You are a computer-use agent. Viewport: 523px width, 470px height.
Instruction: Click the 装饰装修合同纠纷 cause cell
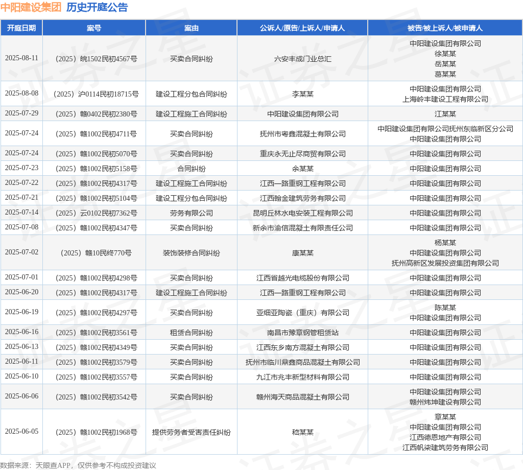pyautogui.click(x=192, y=253)
